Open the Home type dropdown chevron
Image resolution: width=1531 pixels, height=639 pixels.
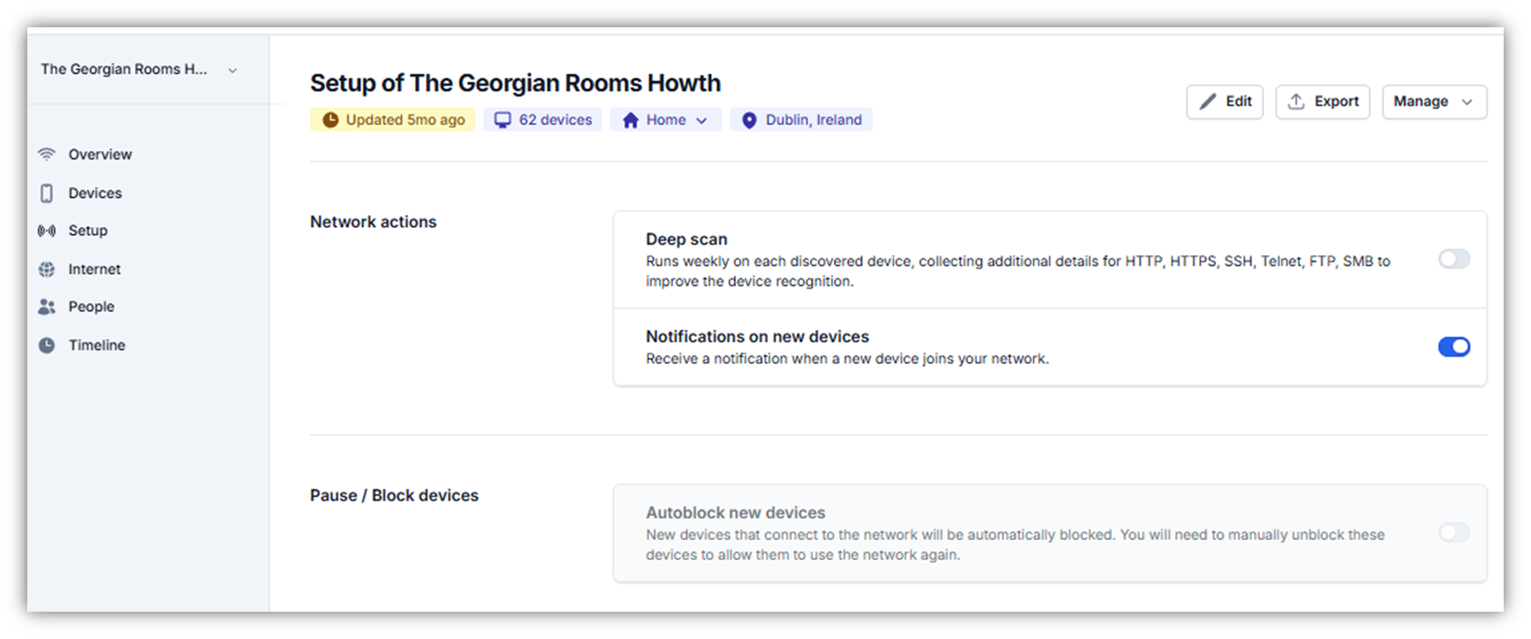701,120
